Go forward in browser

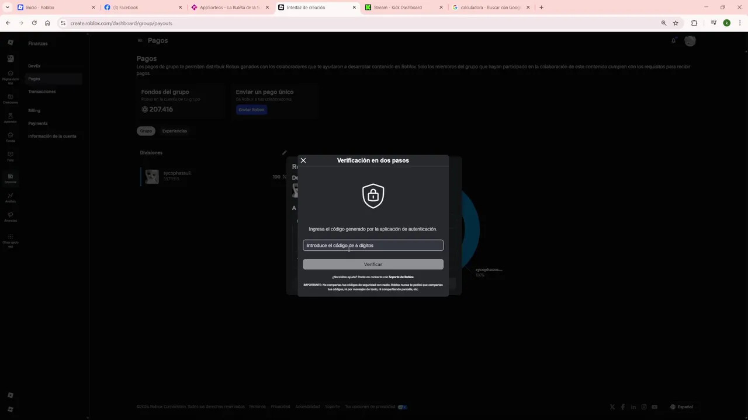[21, 23]
